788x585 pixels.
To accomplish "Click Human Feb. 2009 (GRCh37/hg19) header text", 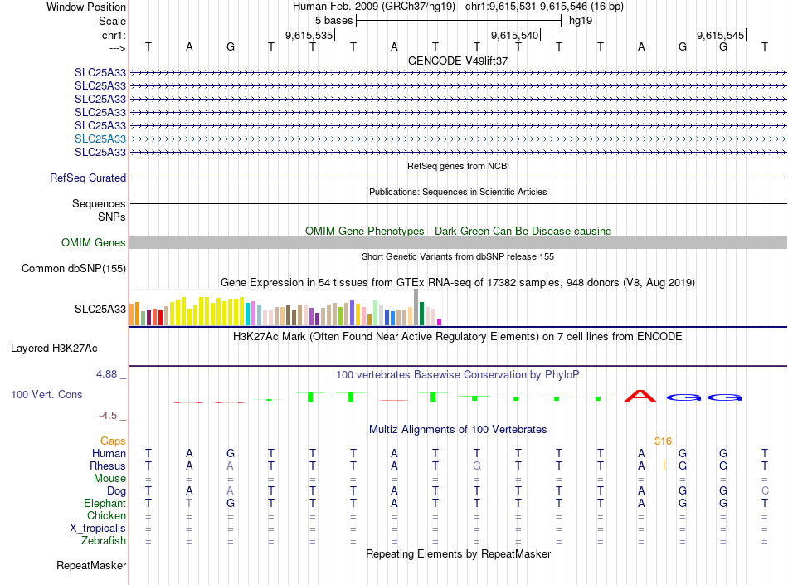I will click(x=374, y=7).
